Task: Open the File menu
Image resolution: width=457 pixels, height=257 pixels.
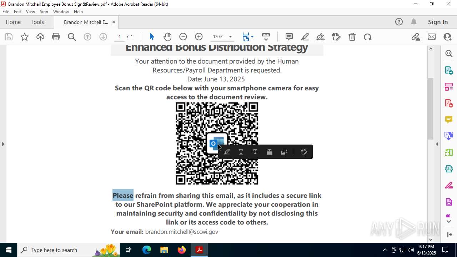Action: 6,11
